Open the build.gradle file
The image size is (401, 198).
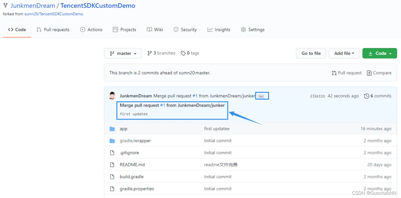pyautogui.click(x=132, y=177)
